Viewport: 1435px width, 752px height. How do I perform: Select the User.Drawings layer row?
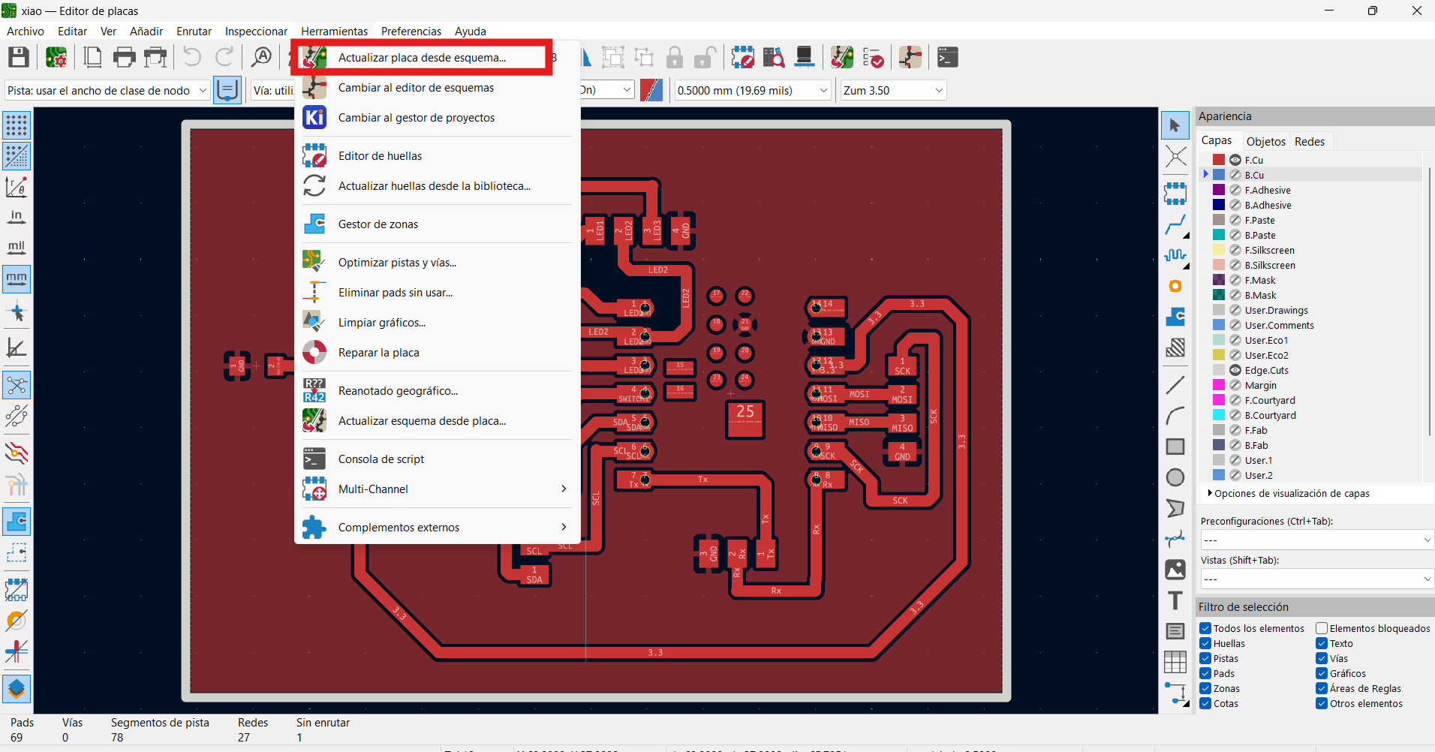1312,310
